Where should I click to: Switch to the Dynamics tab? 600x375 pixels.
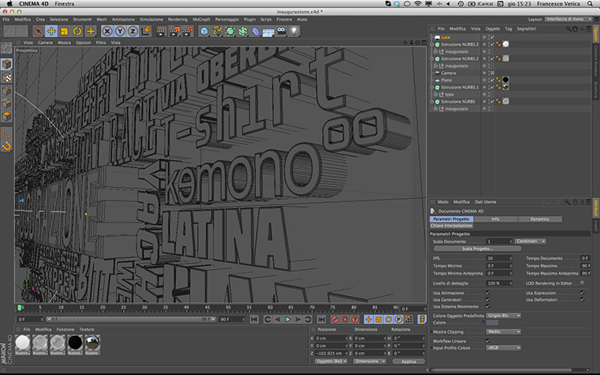pyautogui.click(x=540, y=218)
